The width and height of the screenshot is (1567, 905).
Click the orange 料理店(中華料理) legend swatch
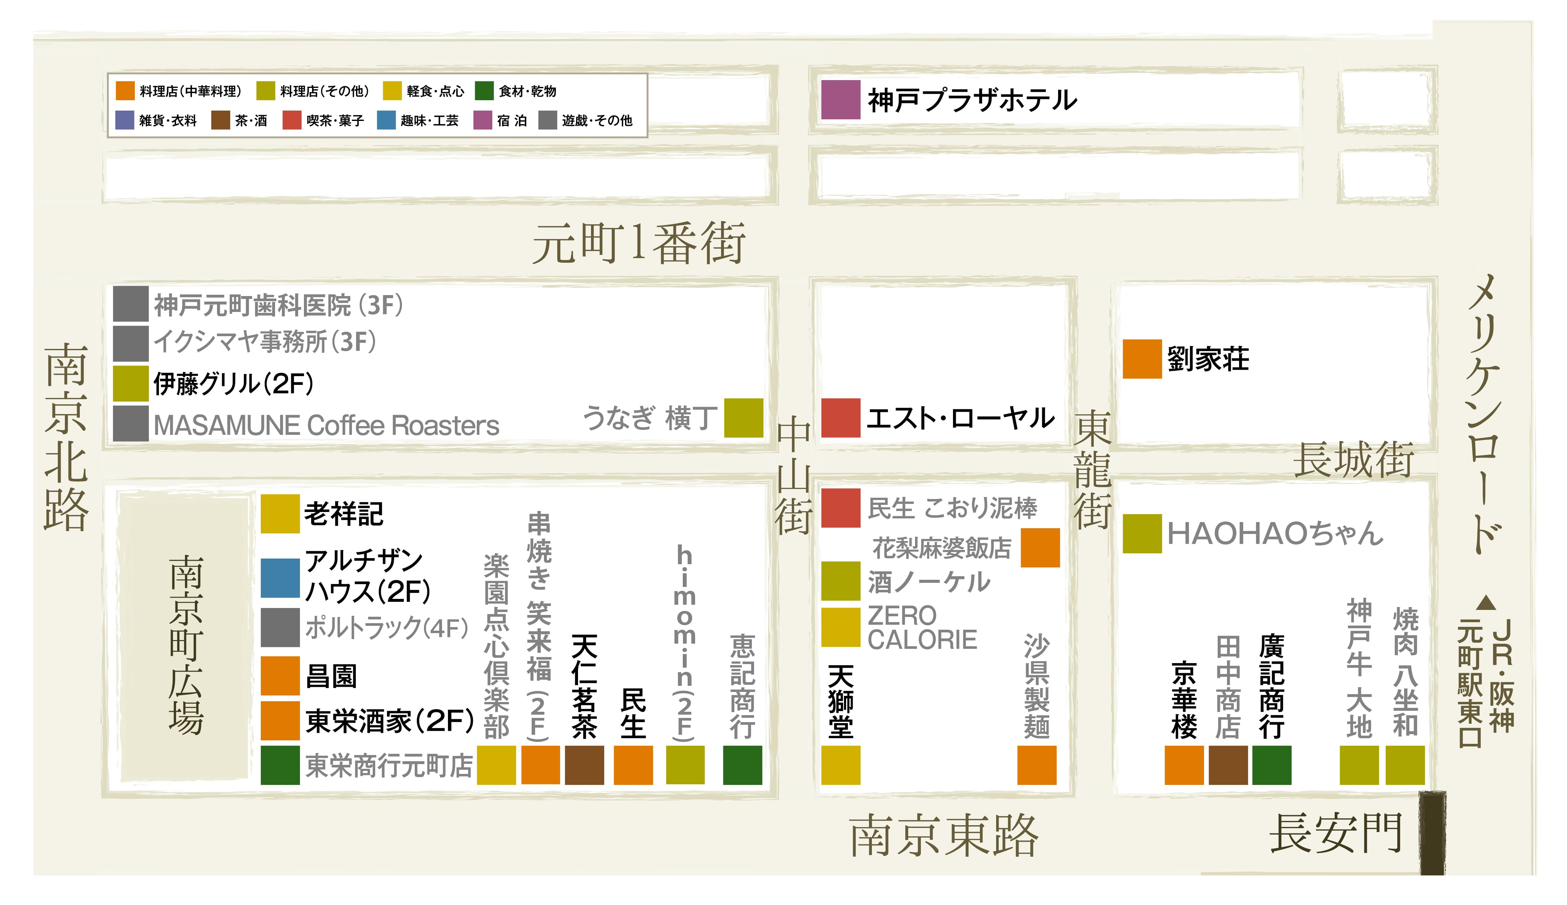click(x=125, y=90)
